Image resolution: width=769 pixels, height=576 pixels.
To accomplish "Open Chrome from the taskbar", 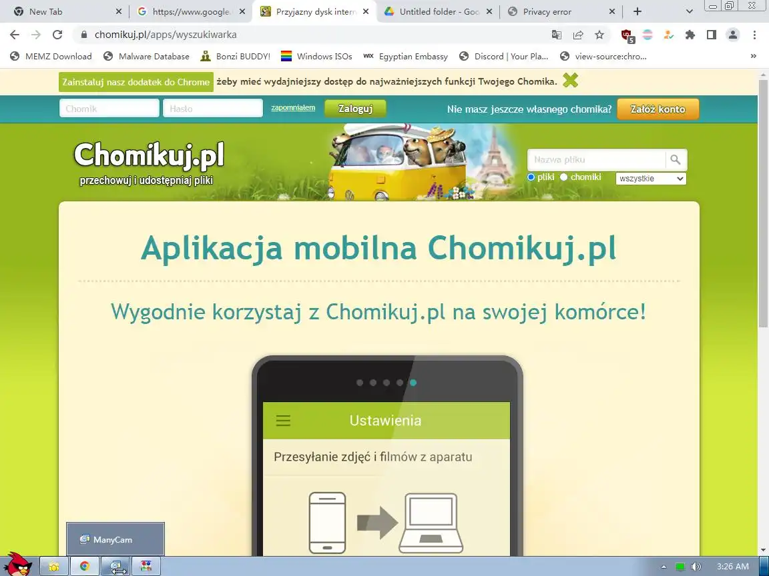I will (84, 567).
